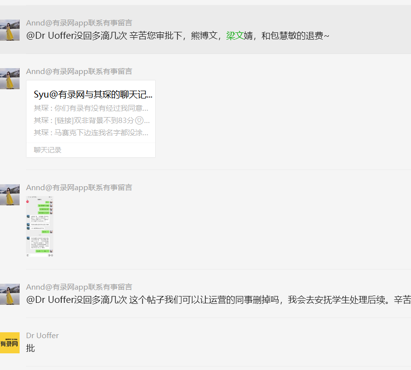
Task: Select the 批 reply message from Dr Uoffer
Action: coord(30,348)
